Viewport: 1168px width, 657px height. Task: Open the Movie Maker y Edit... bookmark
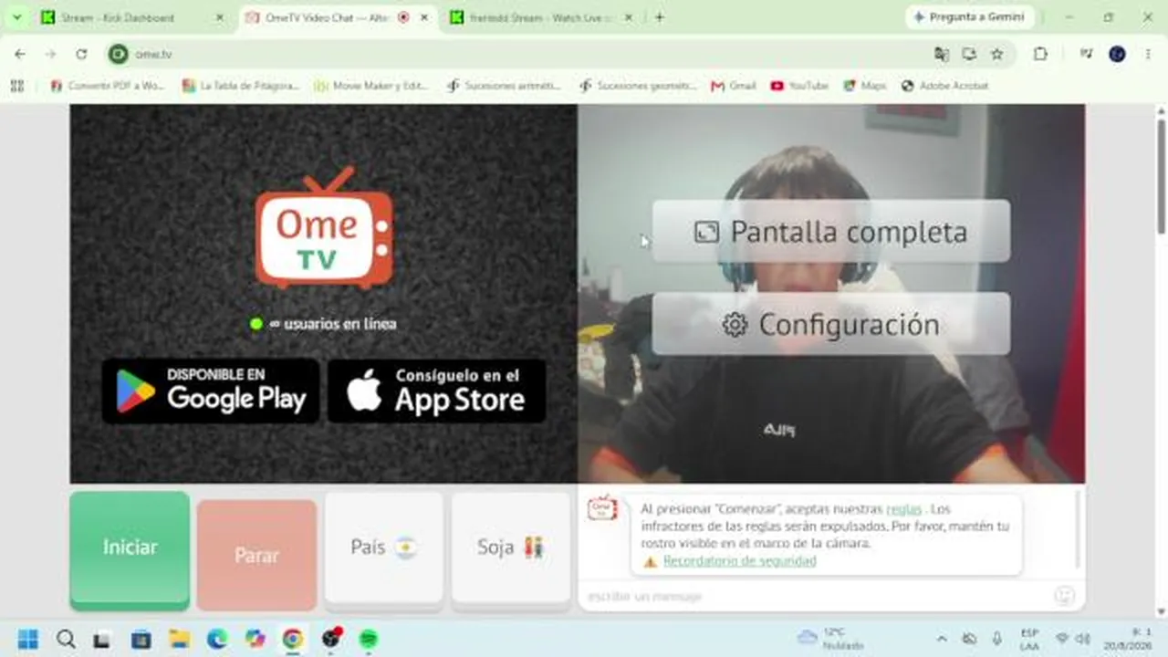(x=370, y=86)
